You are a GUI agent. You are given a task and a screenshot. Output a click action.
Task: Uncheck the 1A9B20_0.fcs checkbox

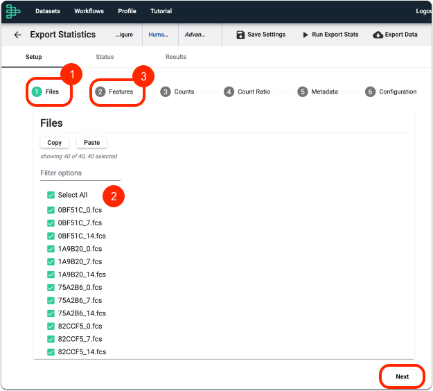tap(51, 249)
